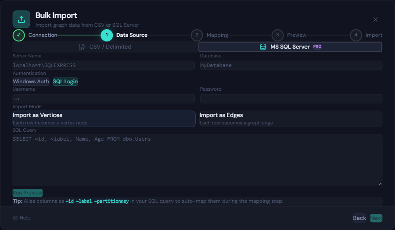Focus the Database name field
The height and width of the screenshot is (230, 395).
click(291, 65)
